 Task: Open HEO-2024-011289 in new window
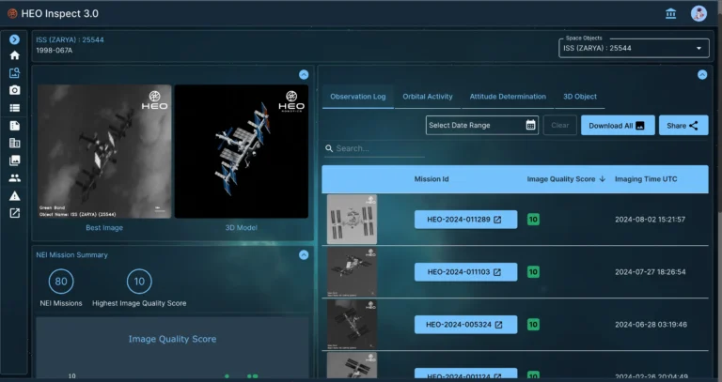[x=497, y=220]
